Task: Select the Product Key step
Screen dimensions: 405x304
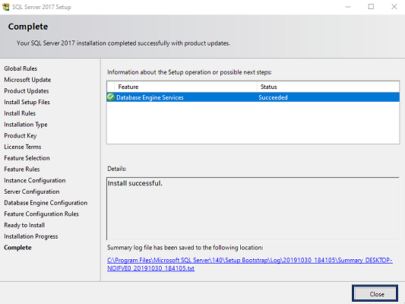Action: (x=21, y=135)
